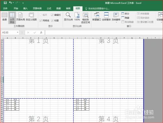Viewport: 163px width, 123px height.
Task: Click 重设窗口位置 (Reset Window Position)
Action: tap(145, 22)
